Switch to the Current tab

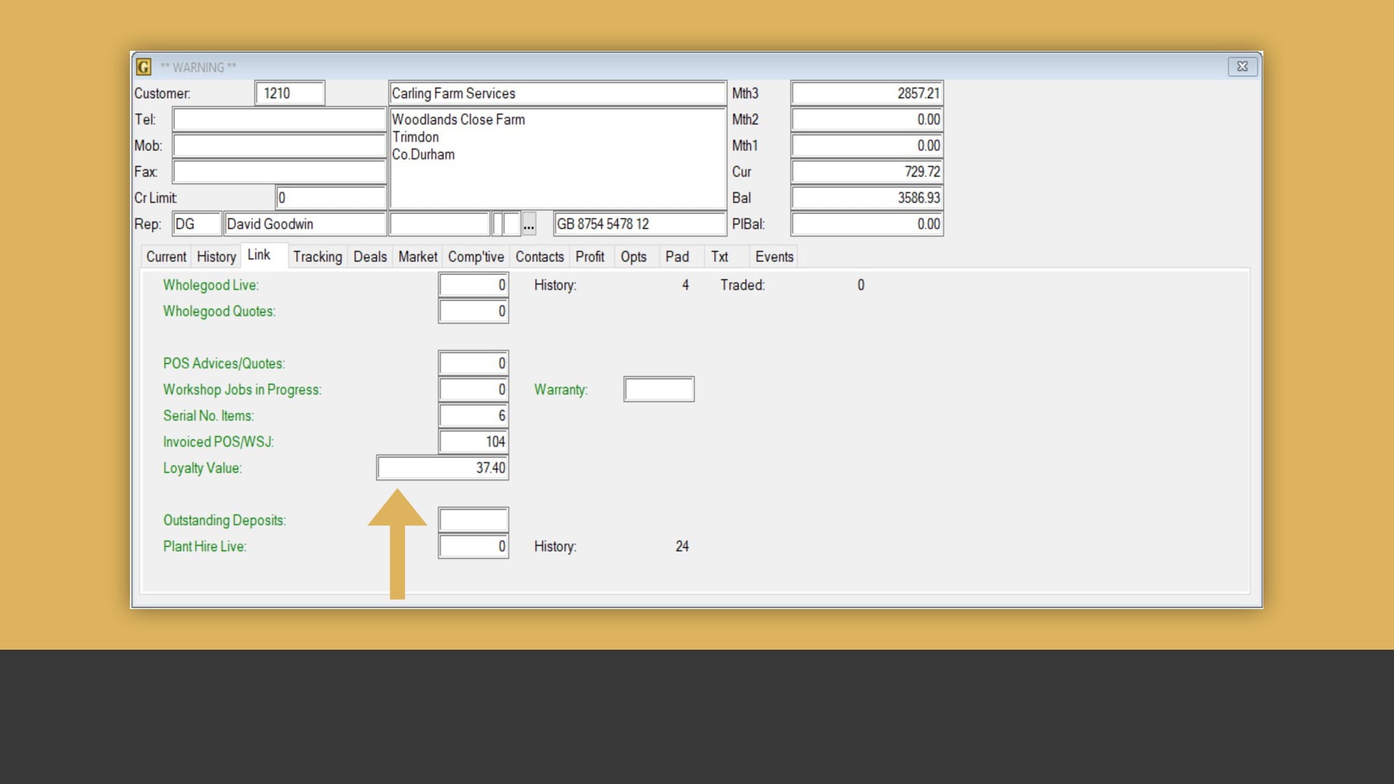pyautogui.click(x=166, y=257)
